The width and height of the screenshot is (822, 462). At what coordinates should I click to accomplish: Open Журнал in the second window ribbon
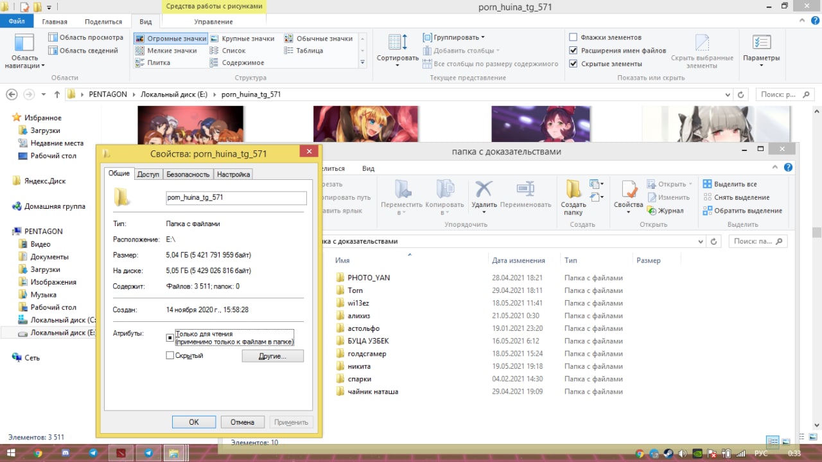click(x=666, y=211)
